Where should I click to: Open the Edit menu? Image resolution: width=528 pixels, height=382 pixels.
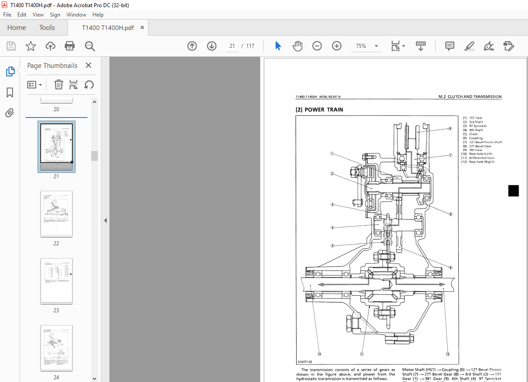[22, 14]
